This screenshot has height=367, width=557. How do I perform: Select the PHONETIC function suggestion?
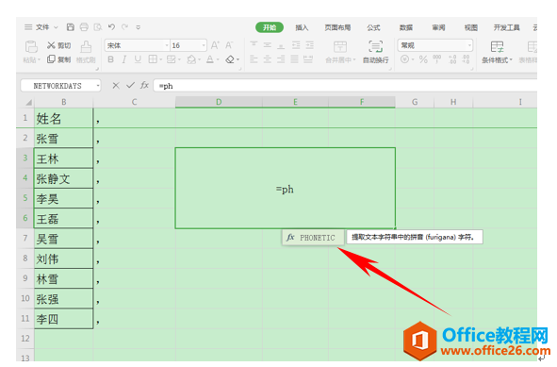(x=313, y=238)
